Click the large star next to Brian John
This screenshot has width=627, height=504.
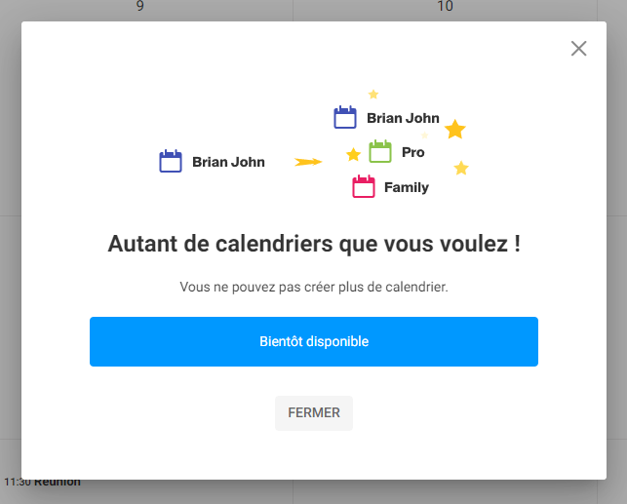(455, 129)
